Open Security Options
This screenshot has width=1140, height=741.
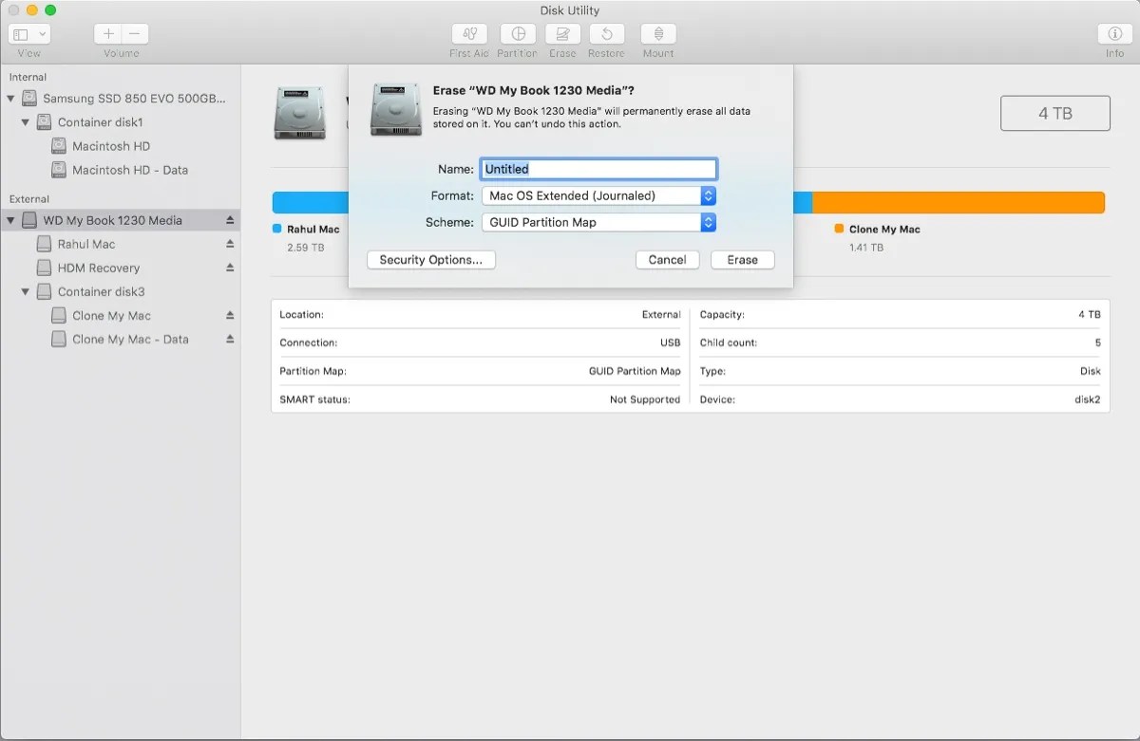click(430, 259)
